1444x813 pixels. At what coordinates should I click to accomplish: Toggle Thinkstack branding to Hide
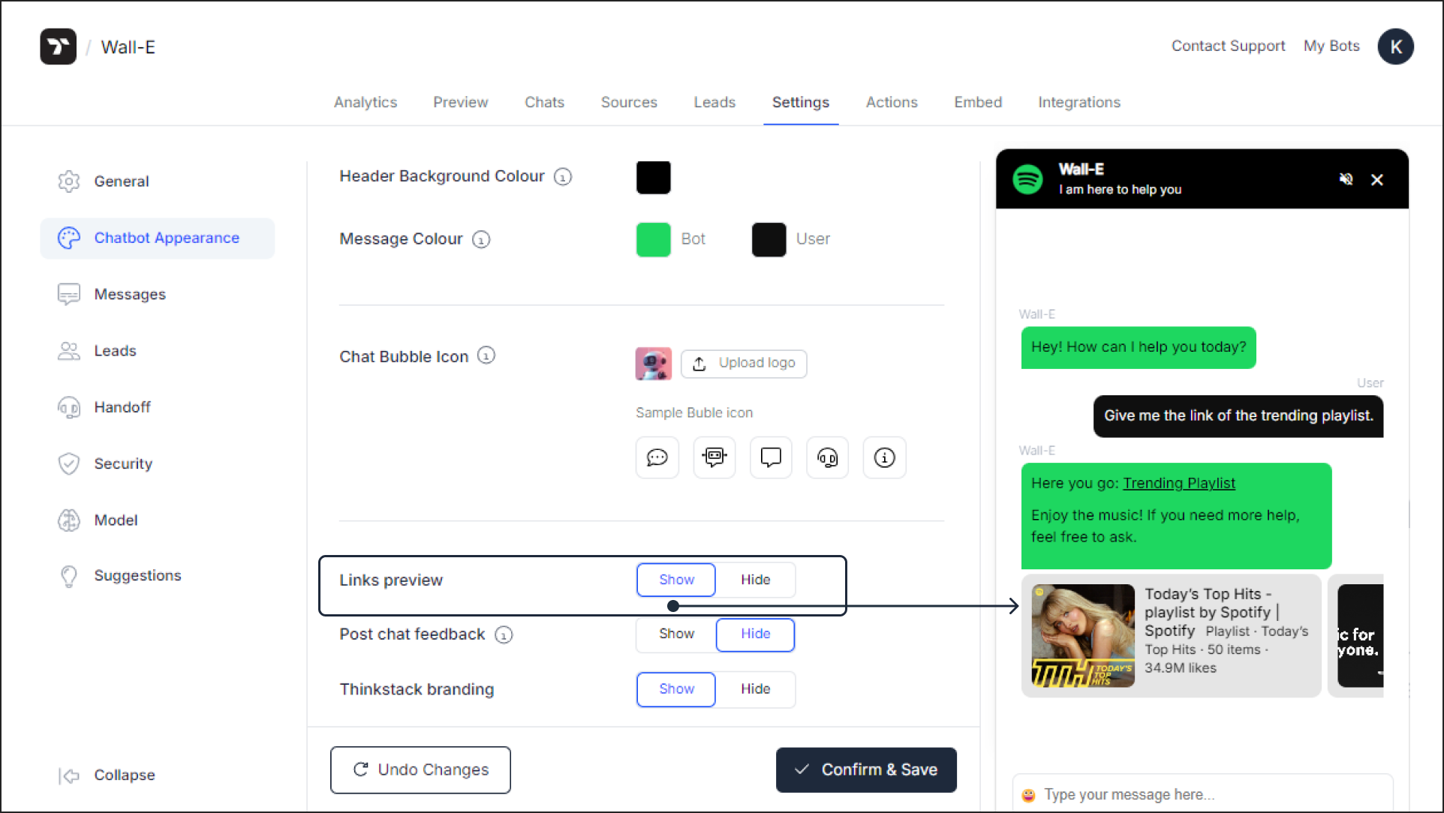click(755, 688)
